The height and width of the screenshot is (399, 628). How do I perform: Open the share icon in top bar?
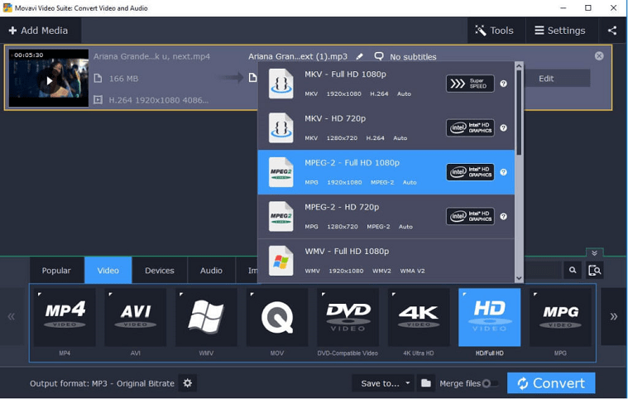point(612,31)
